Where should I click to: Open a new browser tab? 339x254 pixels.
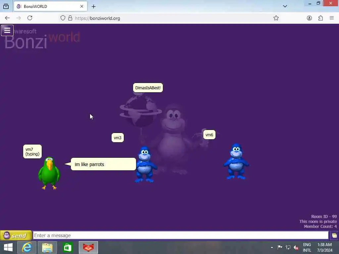tap(93, 7)
